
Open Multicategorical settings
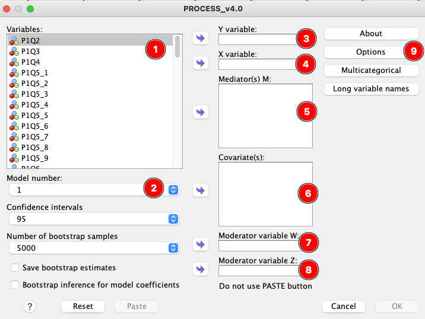pos(371,71)
